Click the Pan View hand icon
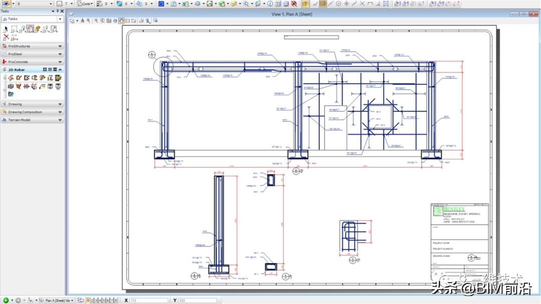 click(121, 21)
